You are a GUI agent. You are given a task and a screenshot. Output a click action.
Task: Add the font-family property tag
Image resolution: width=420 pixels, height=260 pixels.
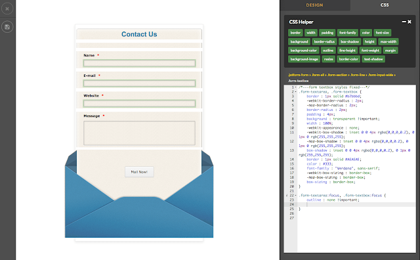(348, 33)
